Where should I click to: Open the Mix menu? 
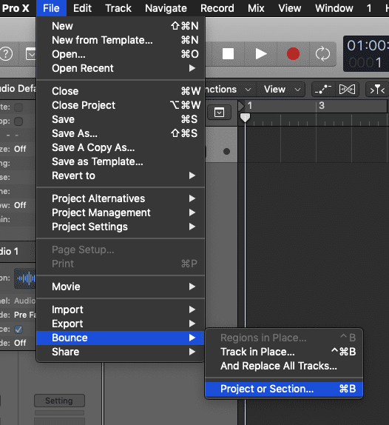point(256,8)
